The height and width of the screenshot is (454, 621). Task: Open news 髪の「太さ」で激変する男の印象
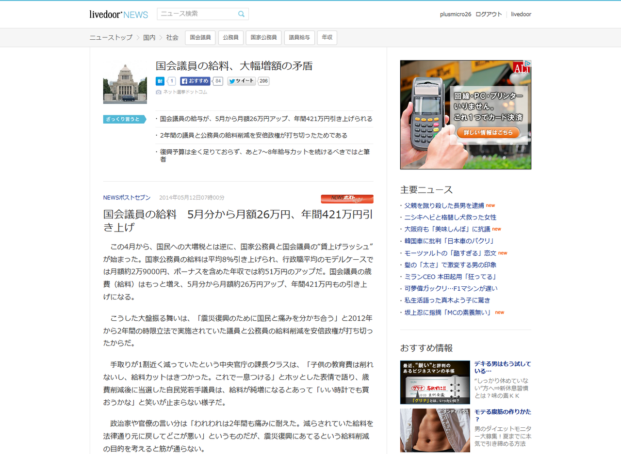coord(450,265)
